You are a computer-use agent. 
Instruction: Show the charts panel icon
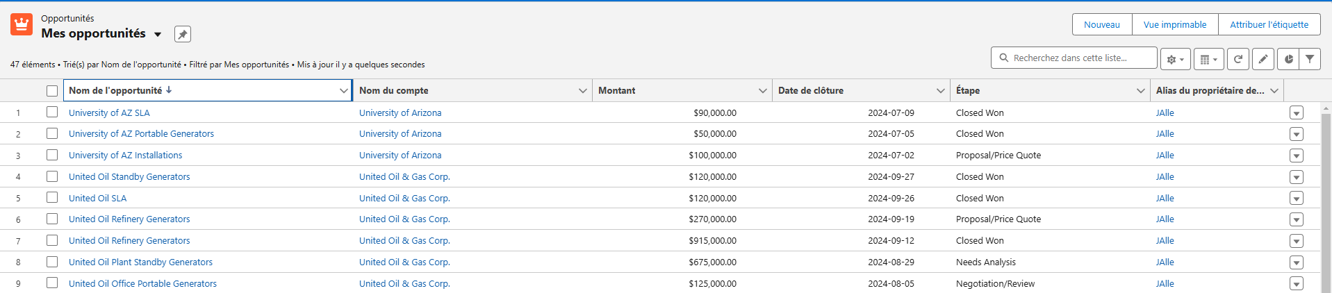tap(1288, 59)
